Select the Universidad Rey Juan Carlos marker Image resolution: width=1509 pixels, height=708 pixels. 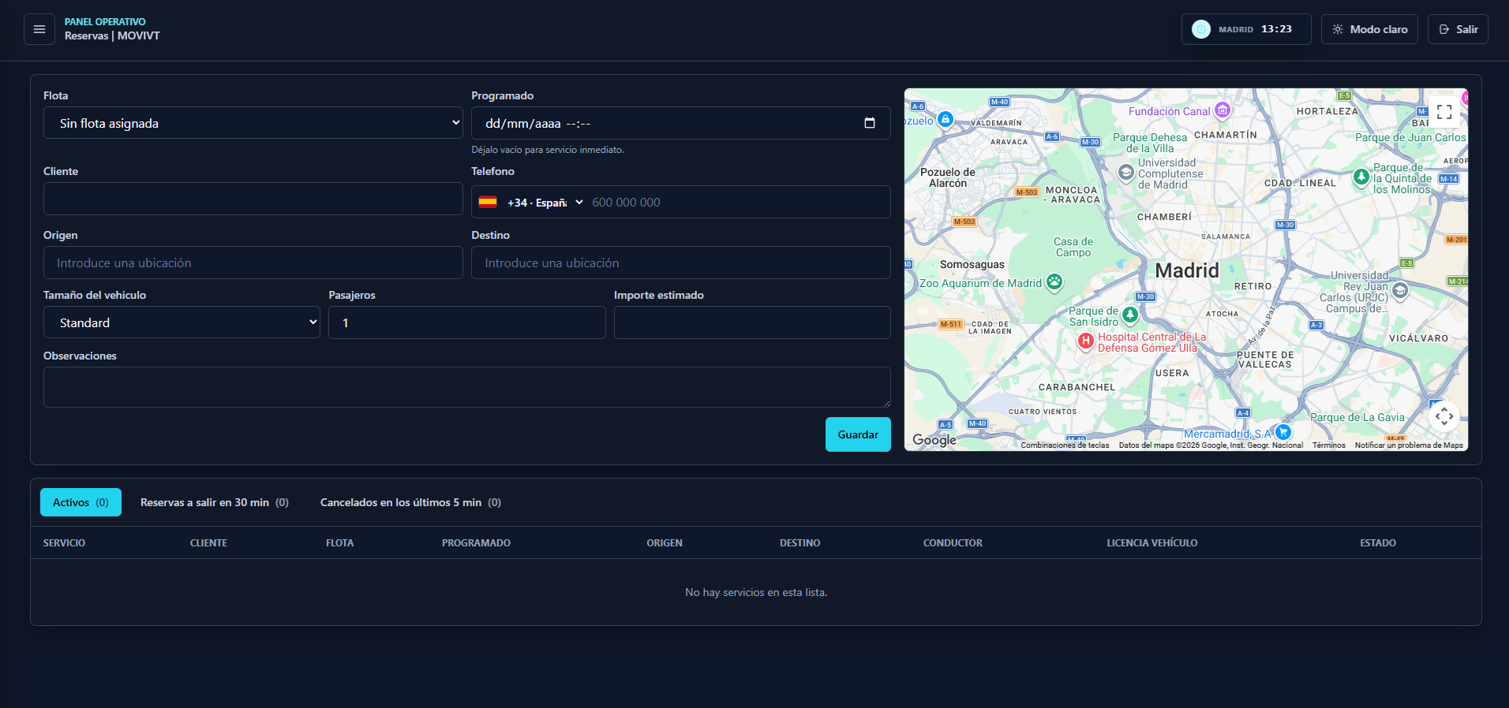[x=1400, y=291]
